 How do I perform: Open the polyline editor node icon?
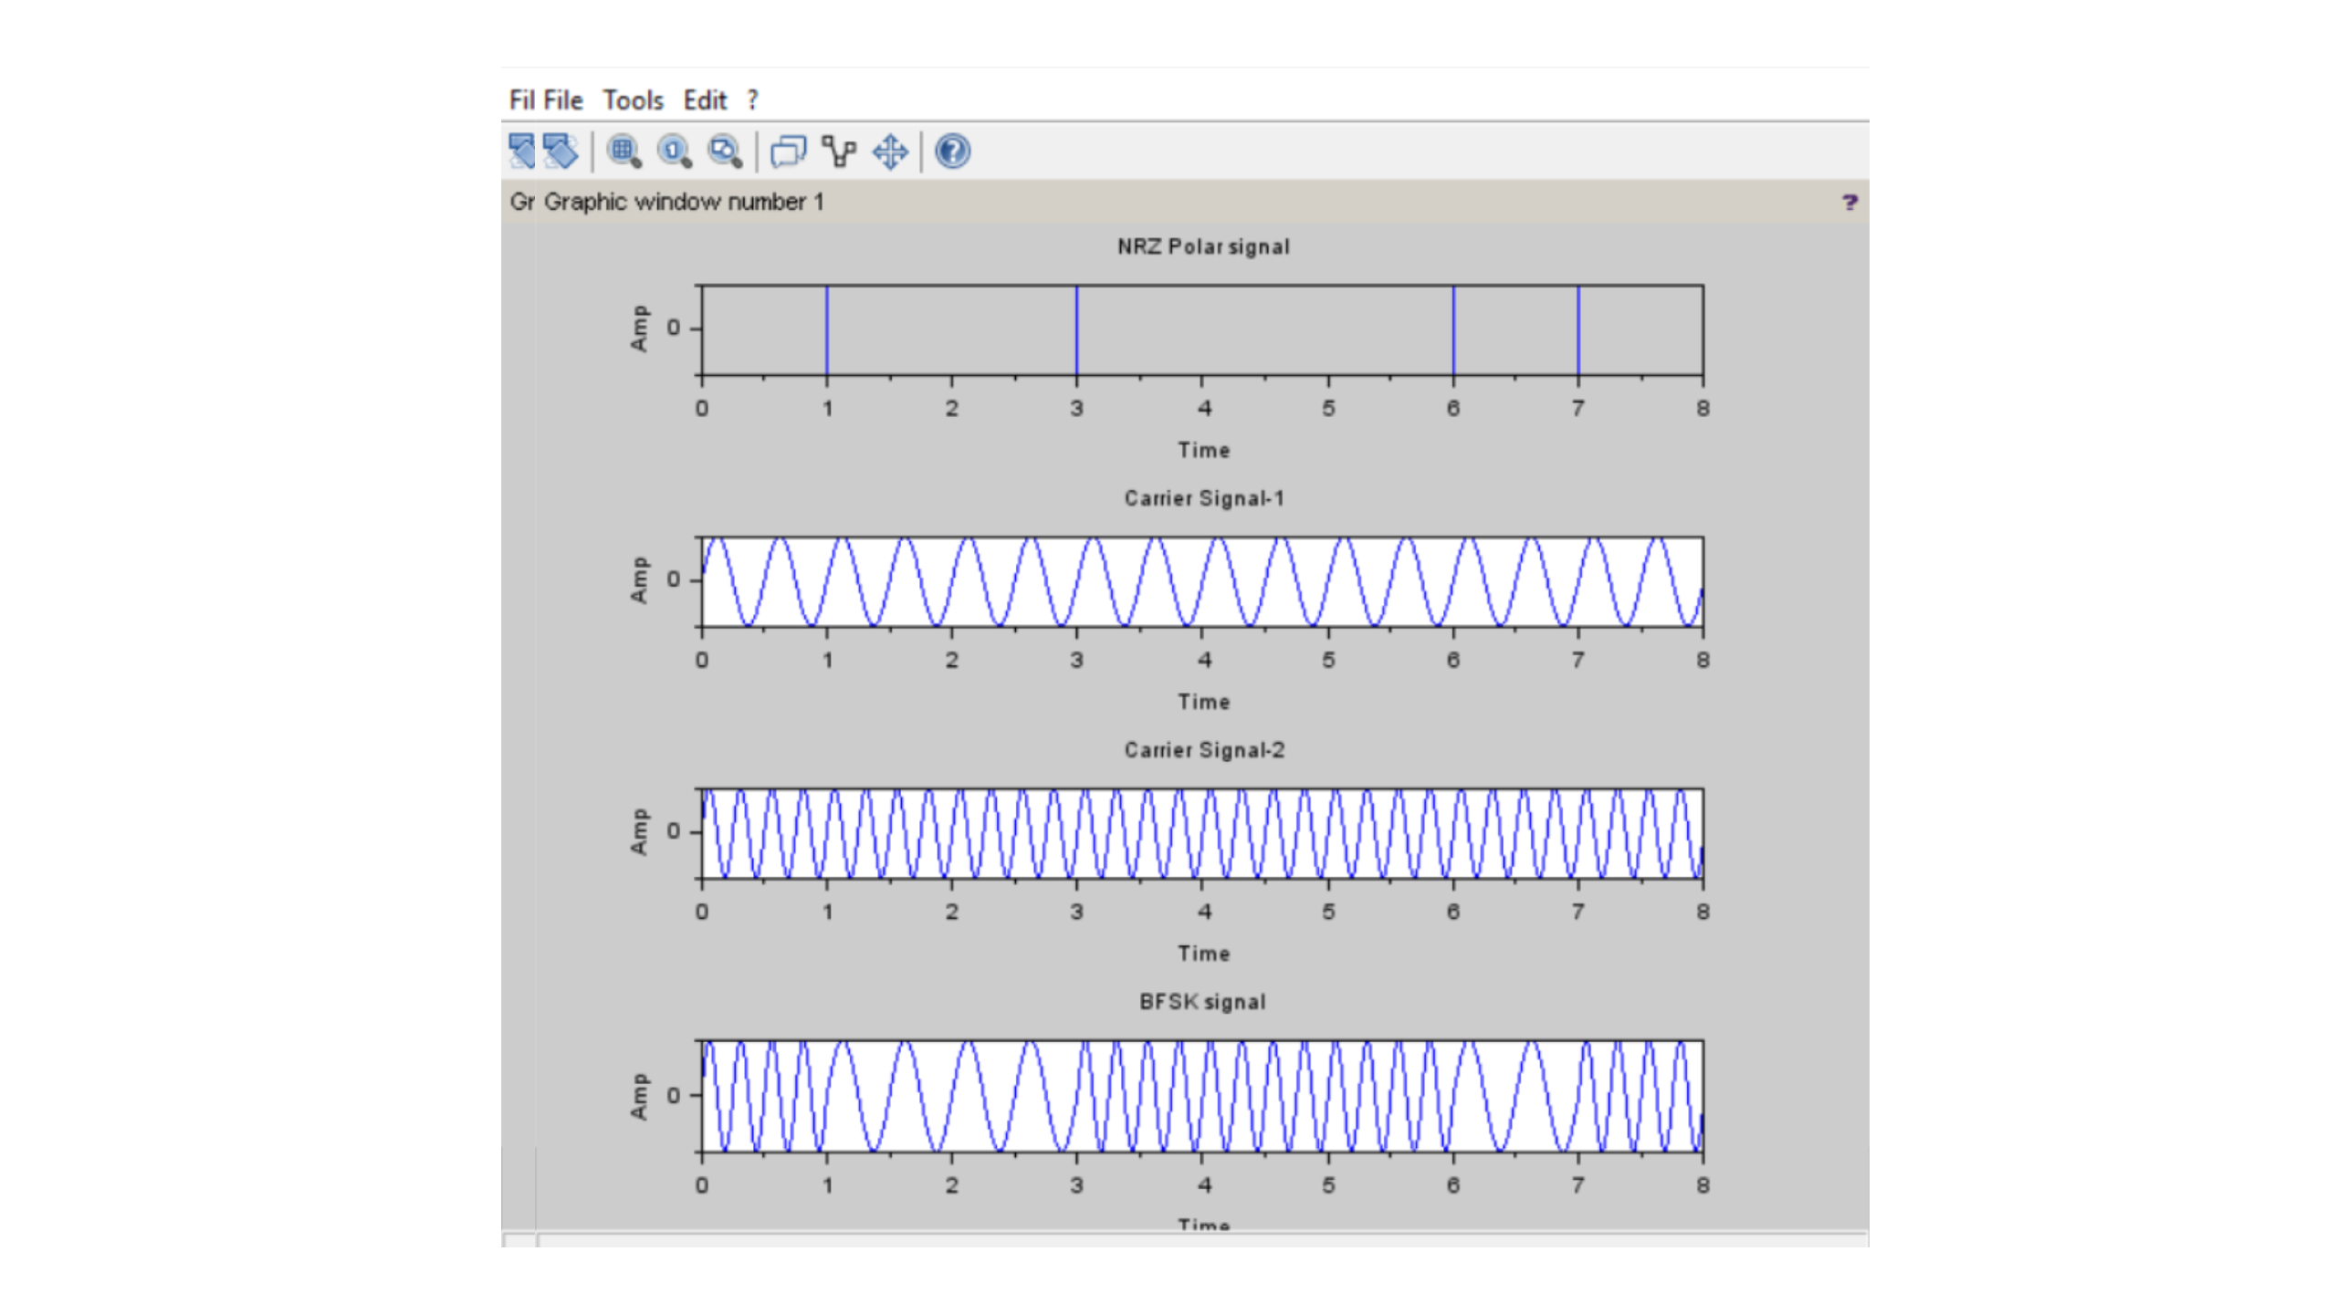839,151
